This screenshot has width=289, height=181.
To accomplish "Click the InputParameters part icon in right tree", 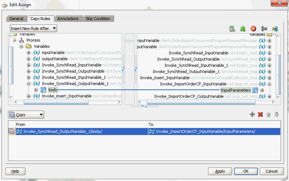I will (255, 90).
